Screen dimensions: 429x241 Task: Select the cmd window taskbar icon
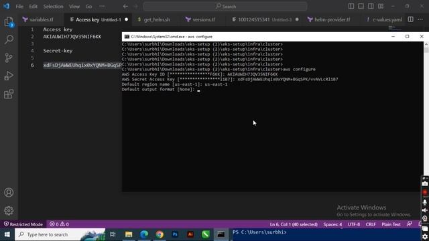tap(221, 234)
